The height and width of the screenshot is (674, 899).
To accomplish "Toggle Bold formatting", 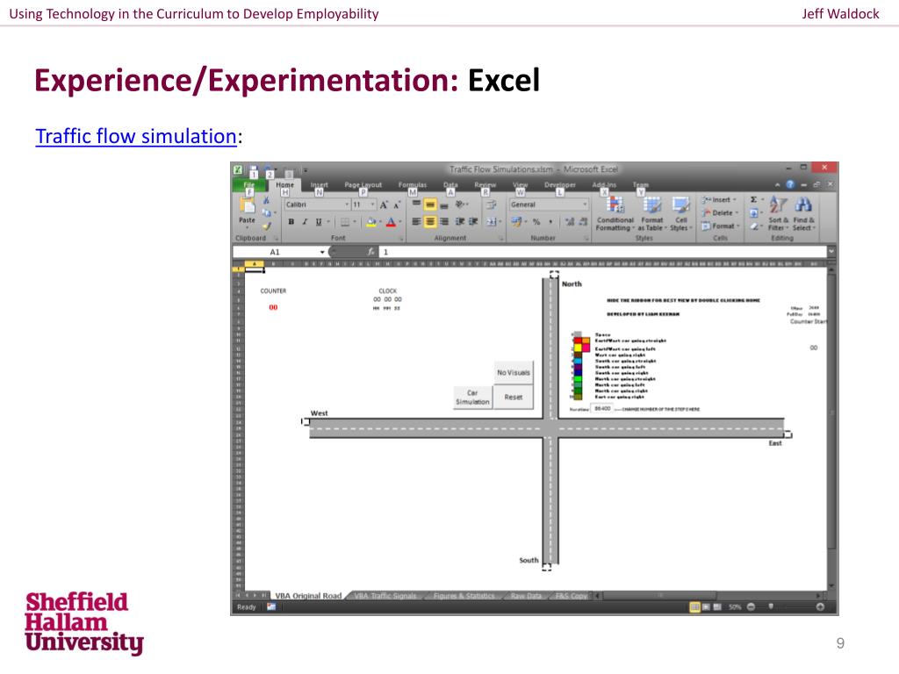I will click(x=291, y=222).
